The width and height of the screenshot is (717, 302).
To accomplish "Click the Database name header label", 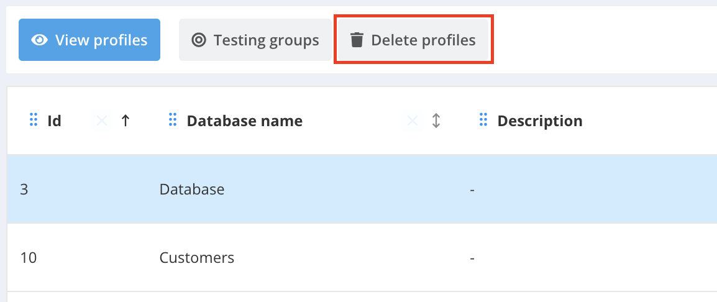I will click(x=245, y=121).
